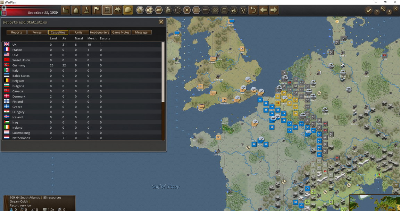
Task: Open the ship convoy screen
Action: [x=76, y=10]
